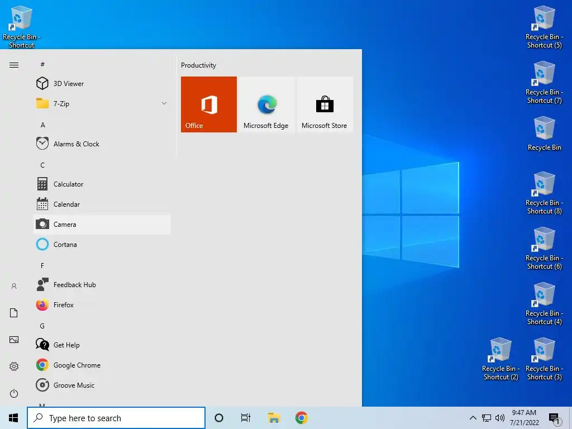Open the Calendar app
Image resolution: width=572 pixels, height=429 pixels.
tap(102, 204)
